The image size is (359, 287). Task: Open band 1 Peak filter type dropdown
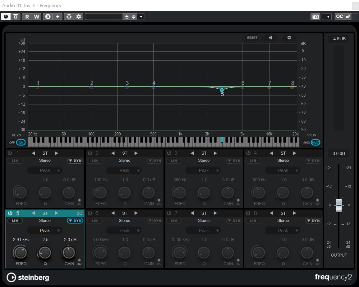(45, 170)
